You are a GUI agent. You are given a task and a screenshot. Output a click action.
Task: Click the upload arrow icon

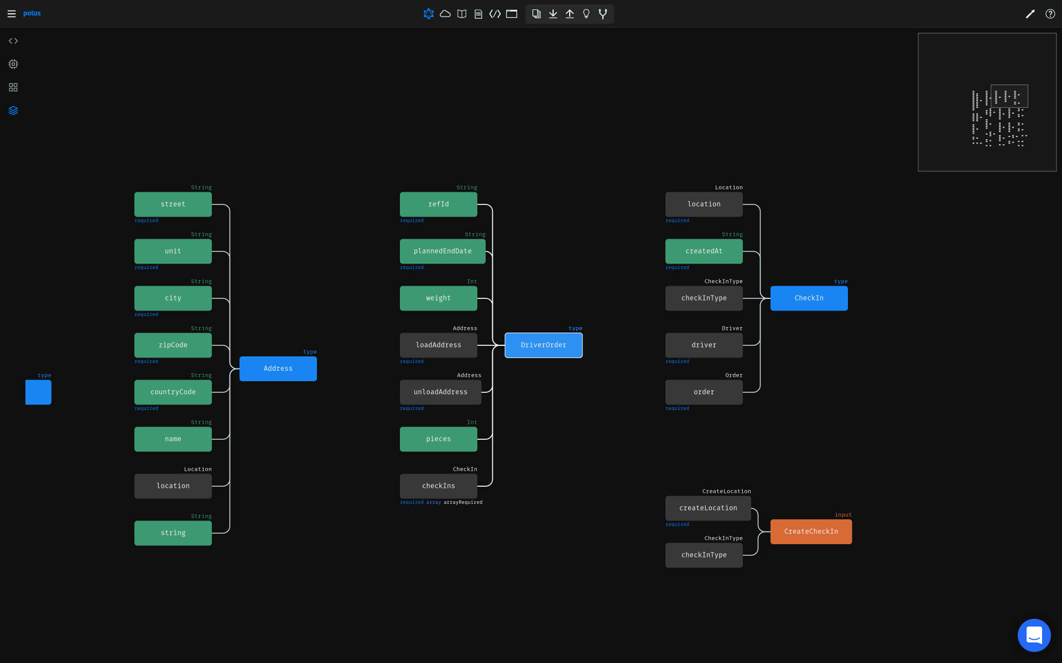pos(570,14)
